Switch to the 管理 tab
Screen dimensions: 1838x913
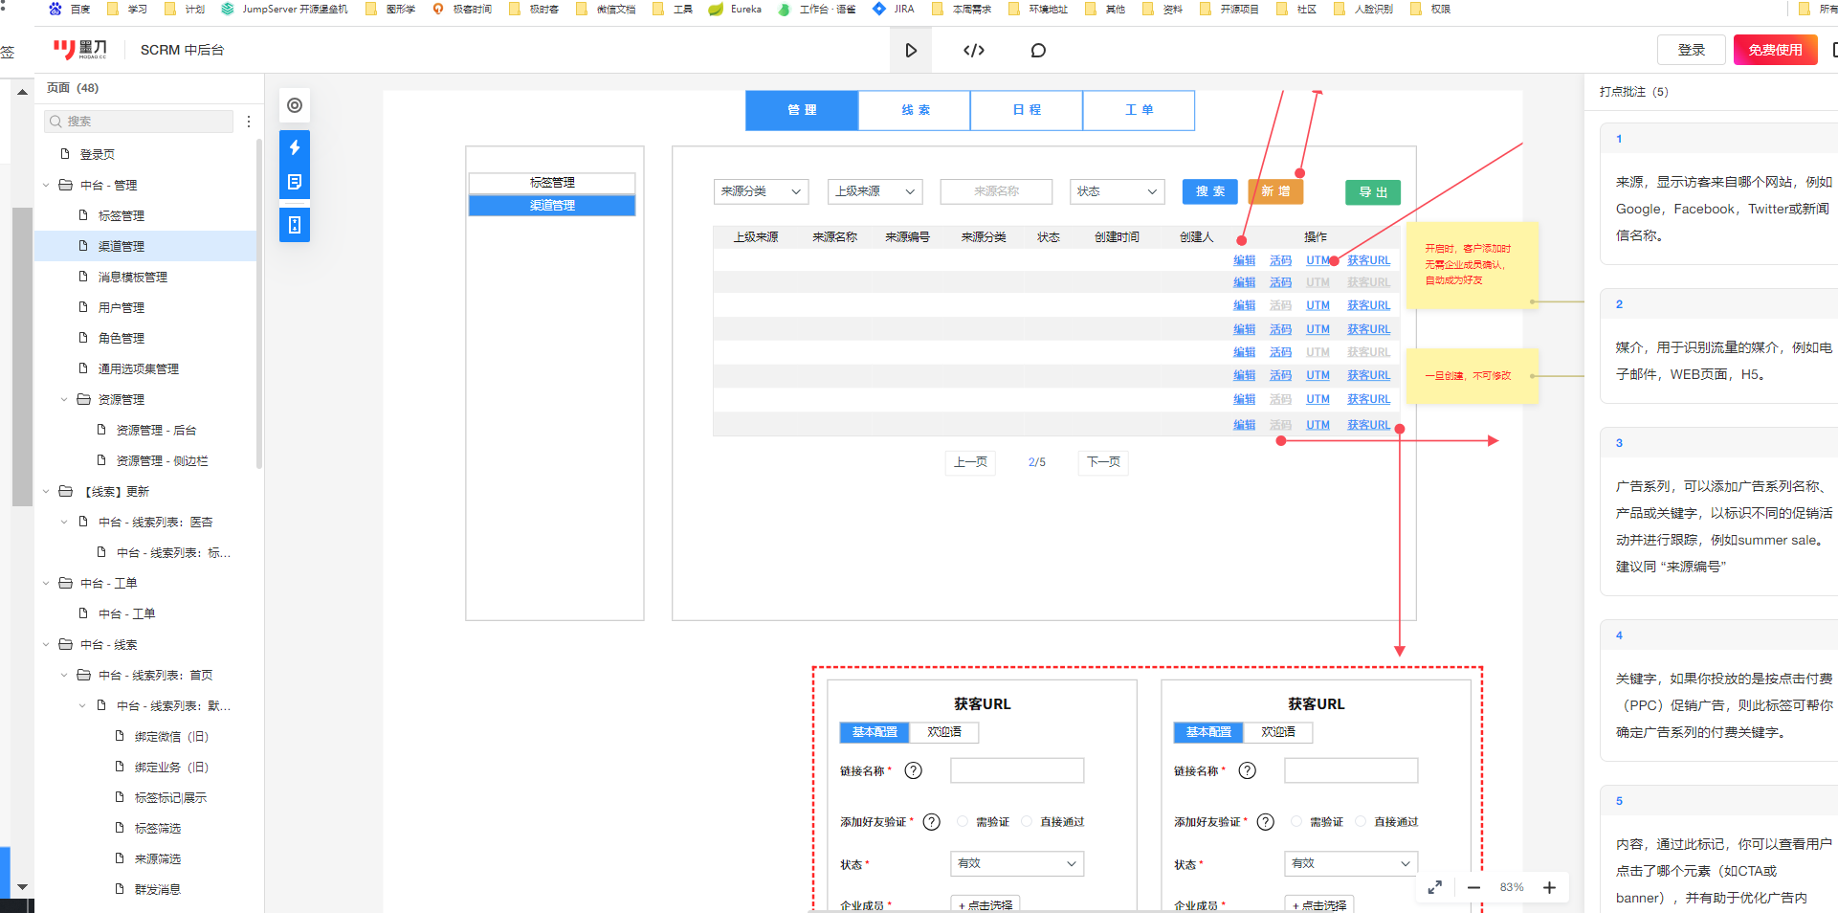click(x=802, y=110)
